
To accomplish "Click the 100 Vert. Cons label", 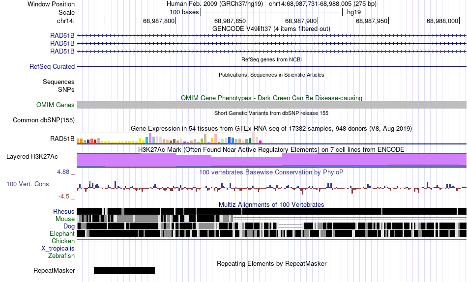I will coord(28,184).
